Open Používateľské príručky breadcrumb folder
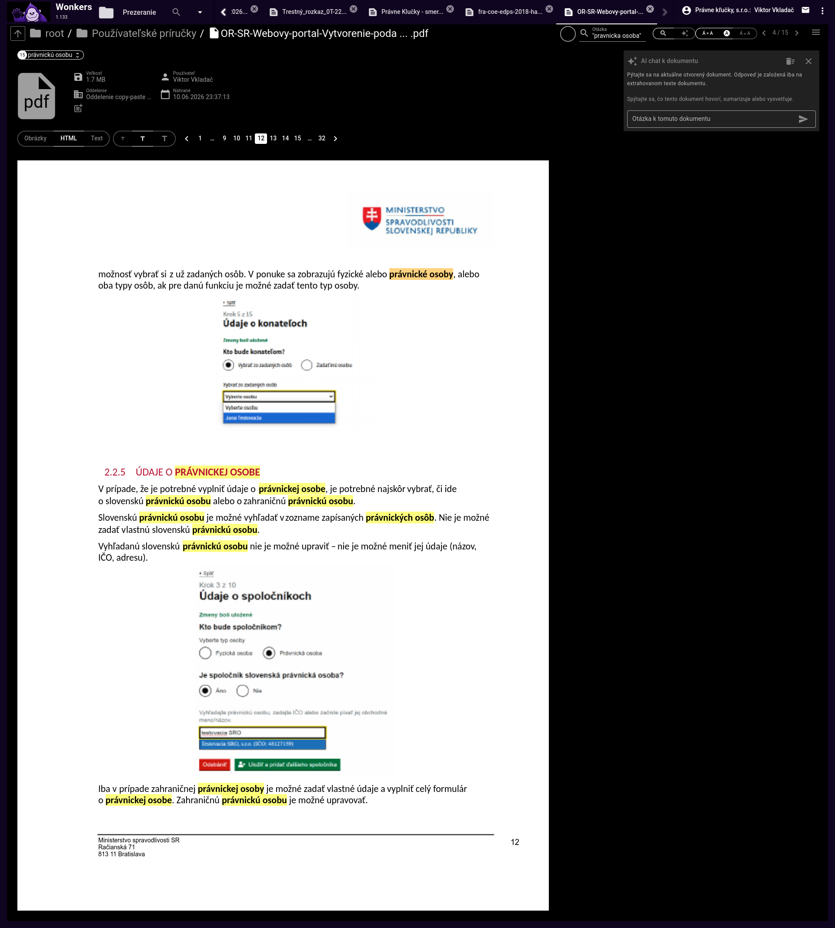Screen dimensions: 835x928 (x=144, y=33)
